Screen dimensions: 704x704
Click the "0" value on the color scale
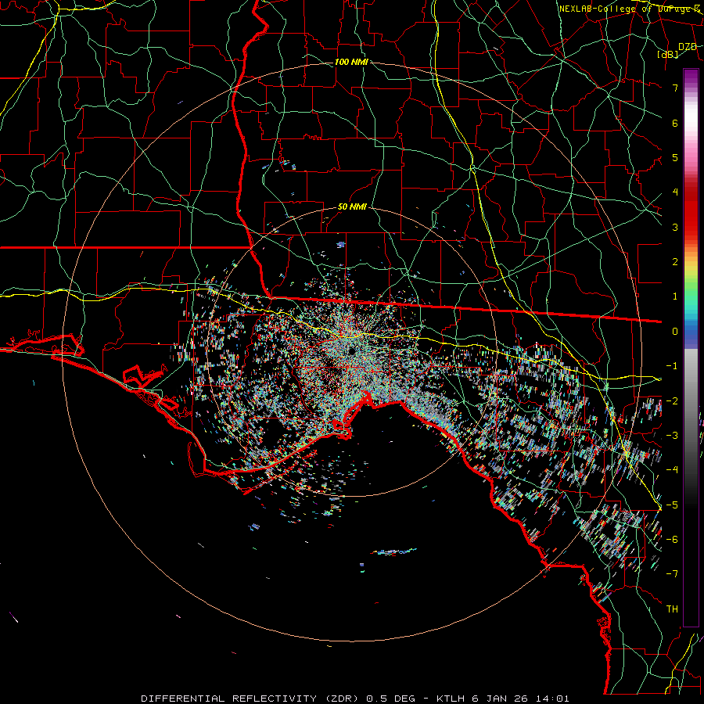pyautogui.click(x=675, y=332)
